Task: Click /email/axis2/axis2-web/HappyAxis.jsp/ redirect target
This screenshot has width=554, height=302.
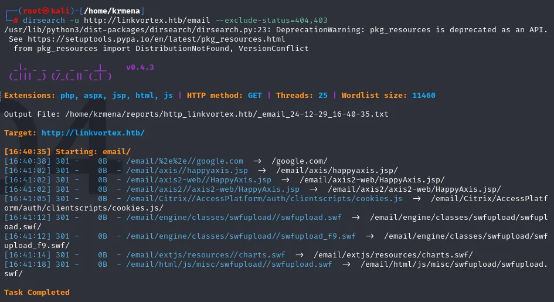Action: (x=414, y=189)
